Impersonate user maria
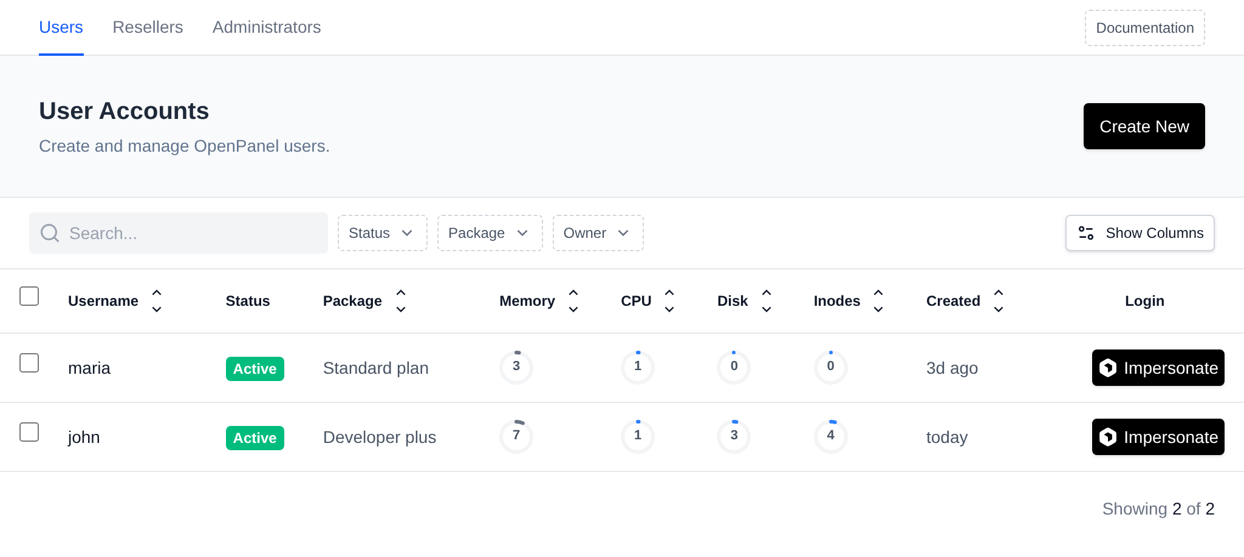1244x557 pixels. coord(1158,368)
